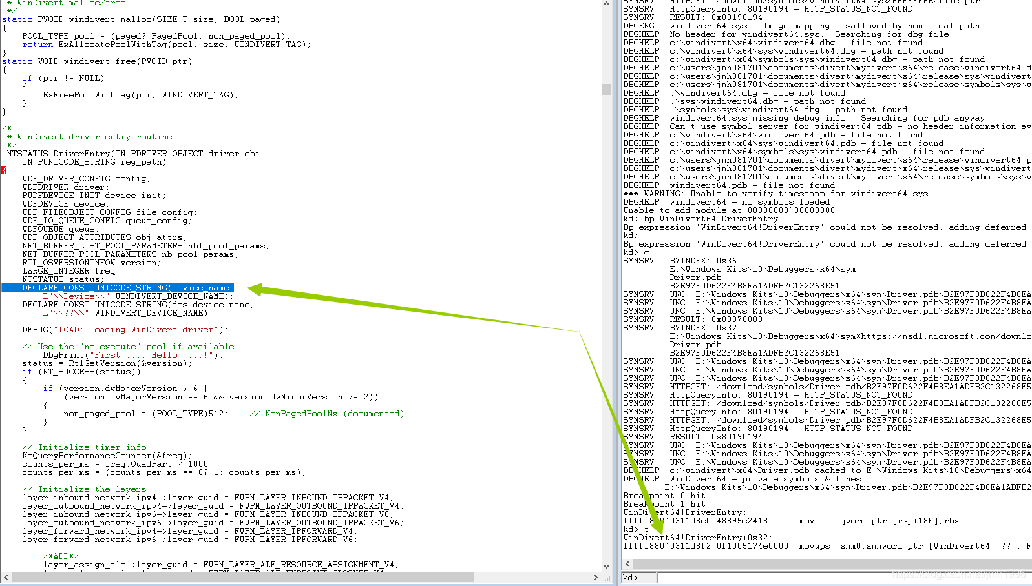Click the KeQueryPerformanceCounter(&freq) source line

pos(107,456)
